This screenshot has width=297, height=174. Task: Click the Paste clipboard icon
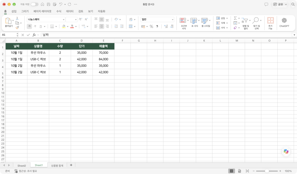click(x=8, y=20)
